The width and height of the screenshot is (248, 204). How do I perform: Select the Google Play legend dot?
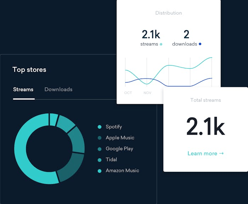click(x=100, y=149)
